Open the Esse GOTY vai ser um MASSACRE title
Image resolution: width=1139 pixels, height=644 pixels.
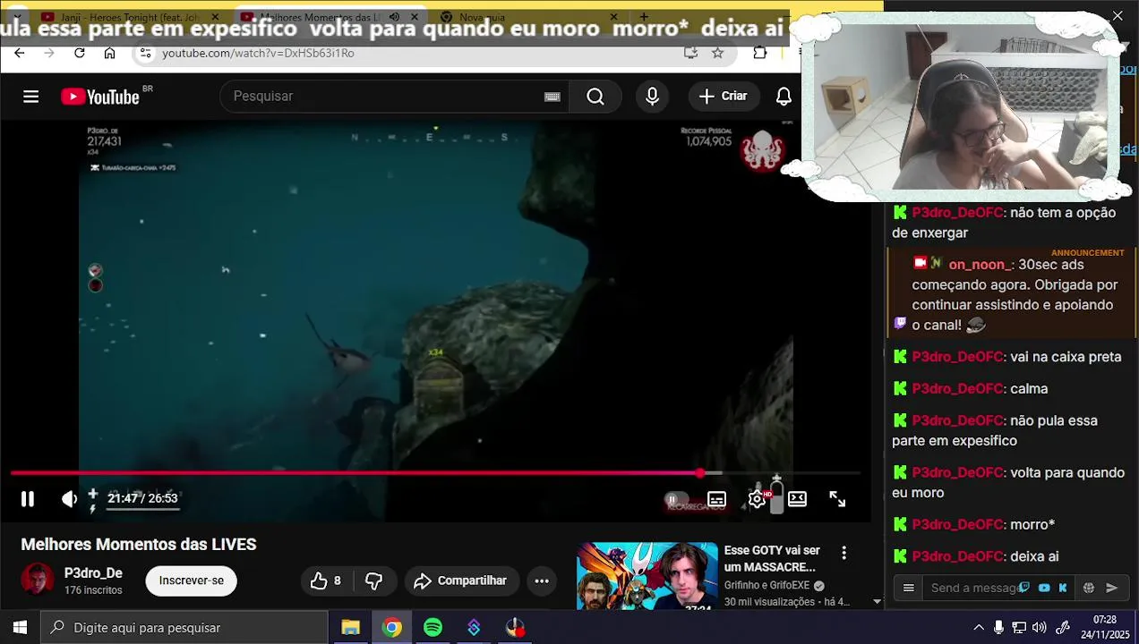click(x=772, y=559)
